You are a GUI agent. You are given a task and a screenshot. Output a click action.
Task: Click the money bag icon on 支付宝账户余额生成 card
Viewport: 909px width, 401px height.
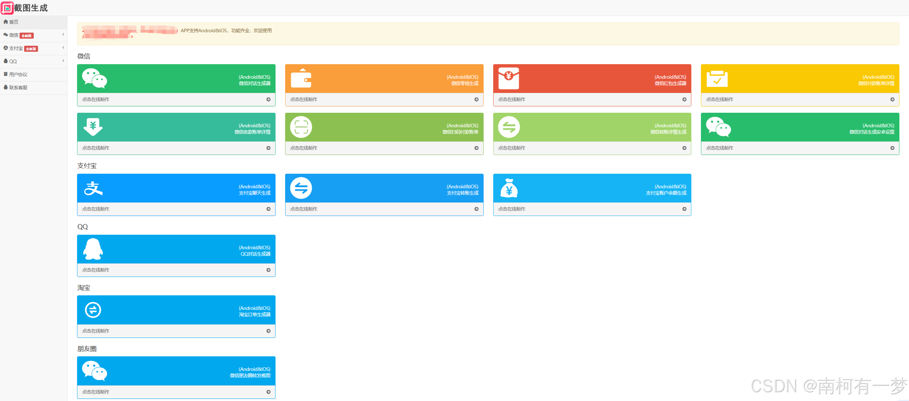tap(508, 188)
